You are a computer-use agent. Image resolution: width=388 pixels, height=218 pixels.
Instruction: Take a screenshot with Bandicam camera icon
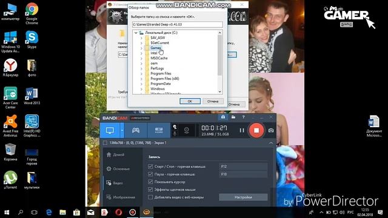click(271, 130)
